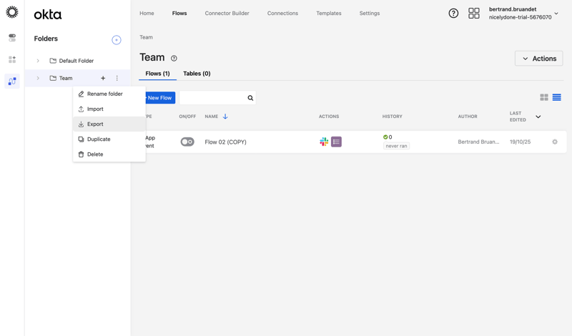The width and height of the screenshot is (572, 336).
Task: Click the Author column header
Action: (468, 117)
